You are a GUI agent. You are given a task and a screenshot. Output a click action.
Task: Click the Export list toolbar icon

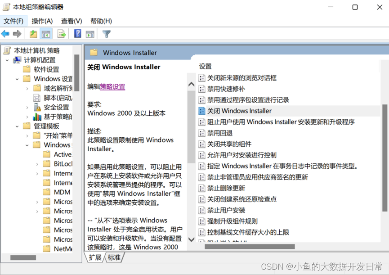62,34
